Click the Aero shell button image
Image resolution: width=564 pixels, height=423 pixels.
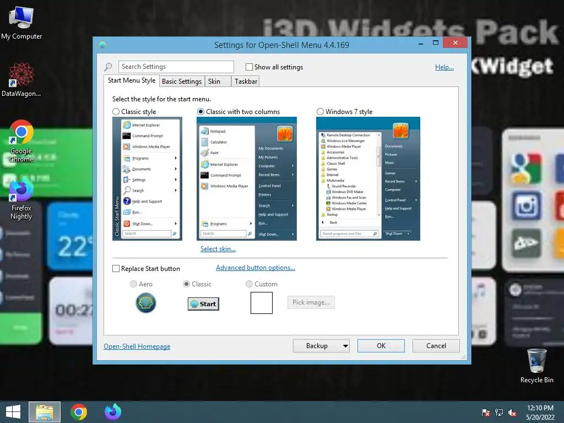point(145,303)
